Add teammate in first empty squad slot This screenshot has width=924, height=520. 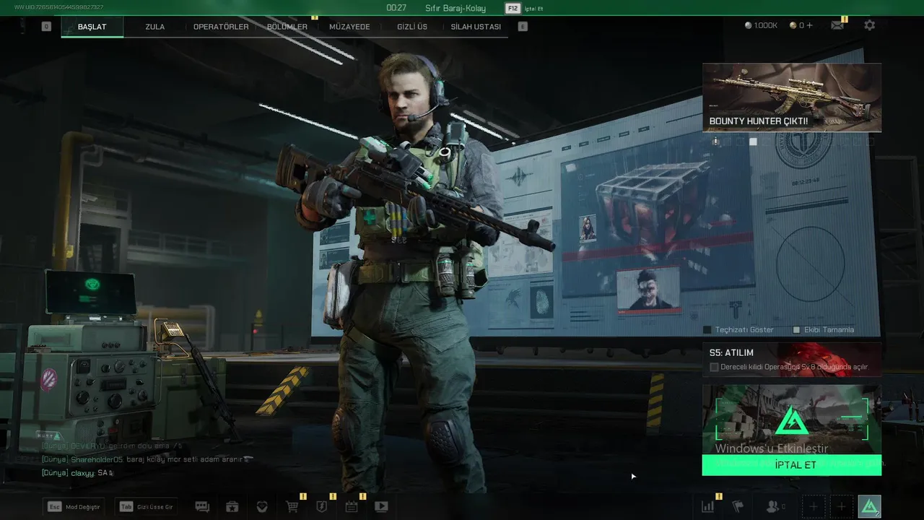814,507
